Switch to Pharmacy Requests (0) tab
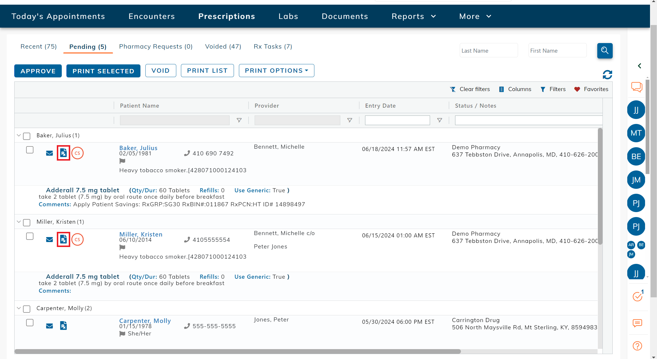 (156, 47)
